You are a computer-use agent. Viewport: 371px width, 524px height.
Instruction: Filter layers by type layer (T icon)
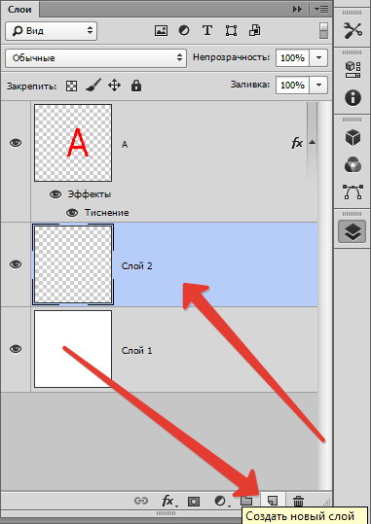pyautogui.click(x=207, y=30)
